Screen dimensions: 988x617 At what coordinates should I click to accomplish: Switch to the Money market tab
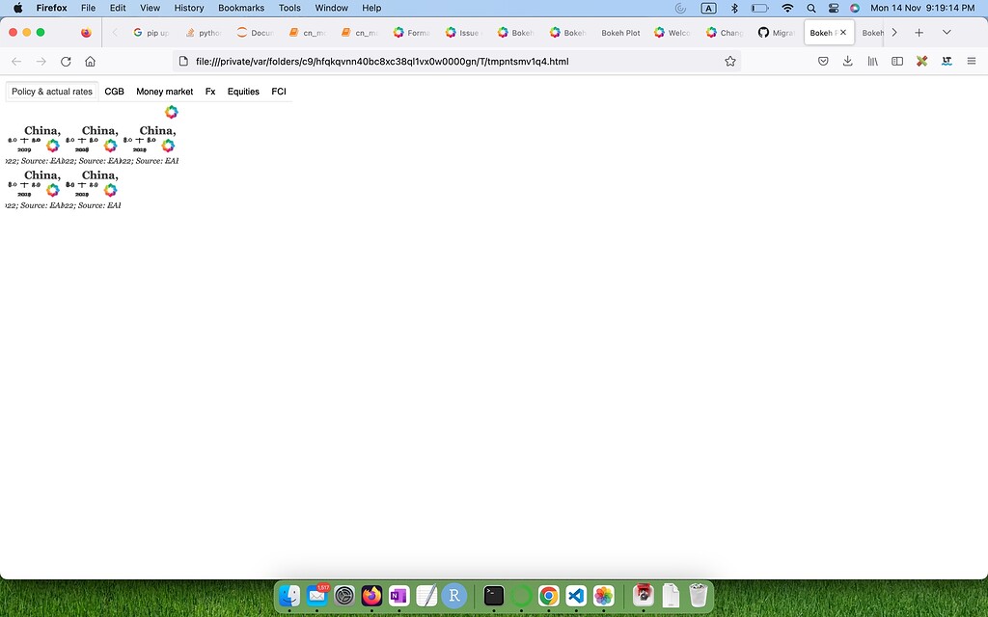(164, 92)
